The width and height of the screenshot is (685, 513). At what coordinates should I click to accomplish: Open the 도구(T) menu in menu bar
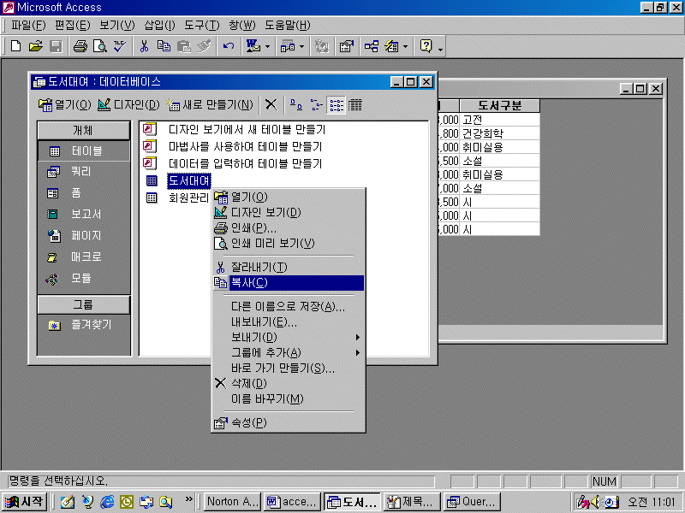[200, 25]
